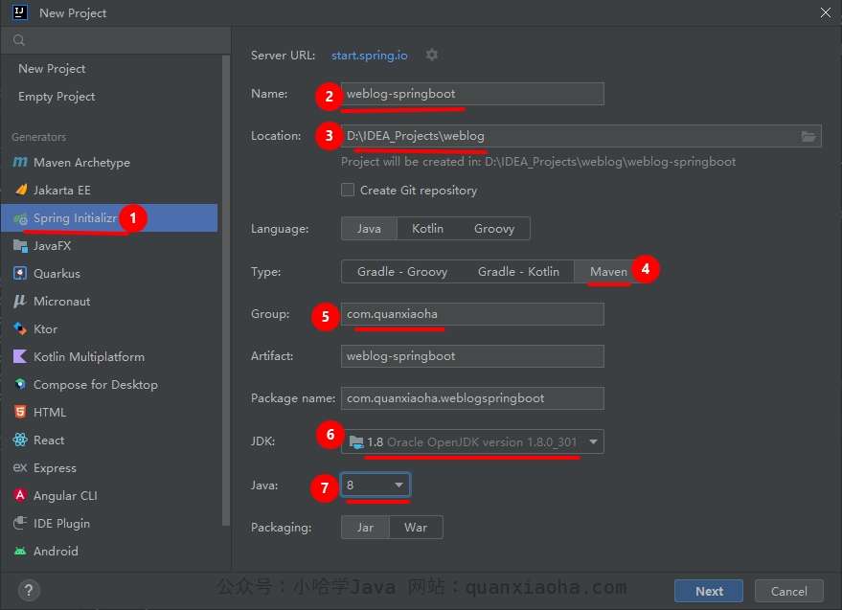
Task: Select Java as the language
Action: (369, 229)
